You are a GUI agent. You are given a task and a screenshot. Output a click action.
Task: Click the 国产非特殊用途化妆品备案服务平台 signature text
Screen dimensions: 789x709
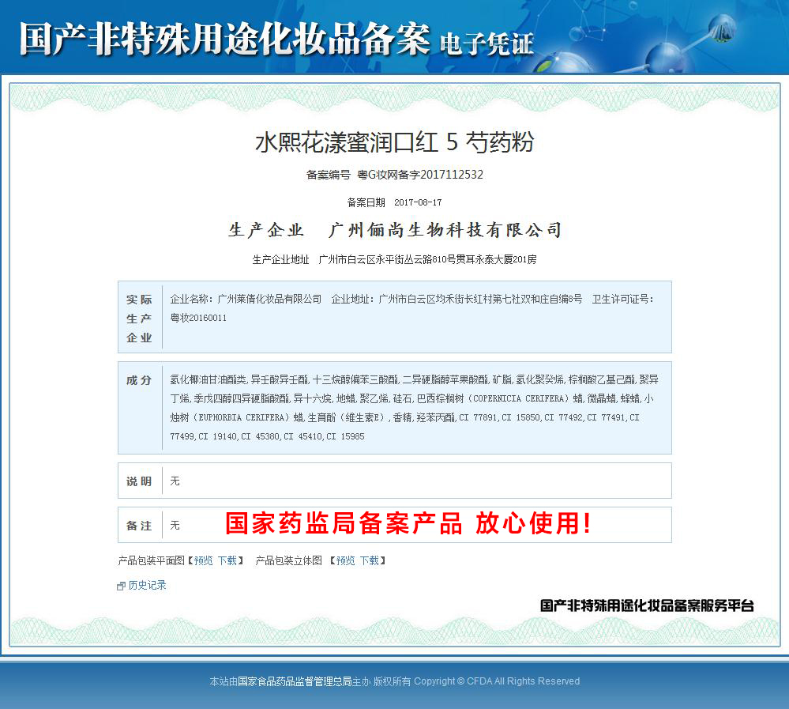pos(647,605)
